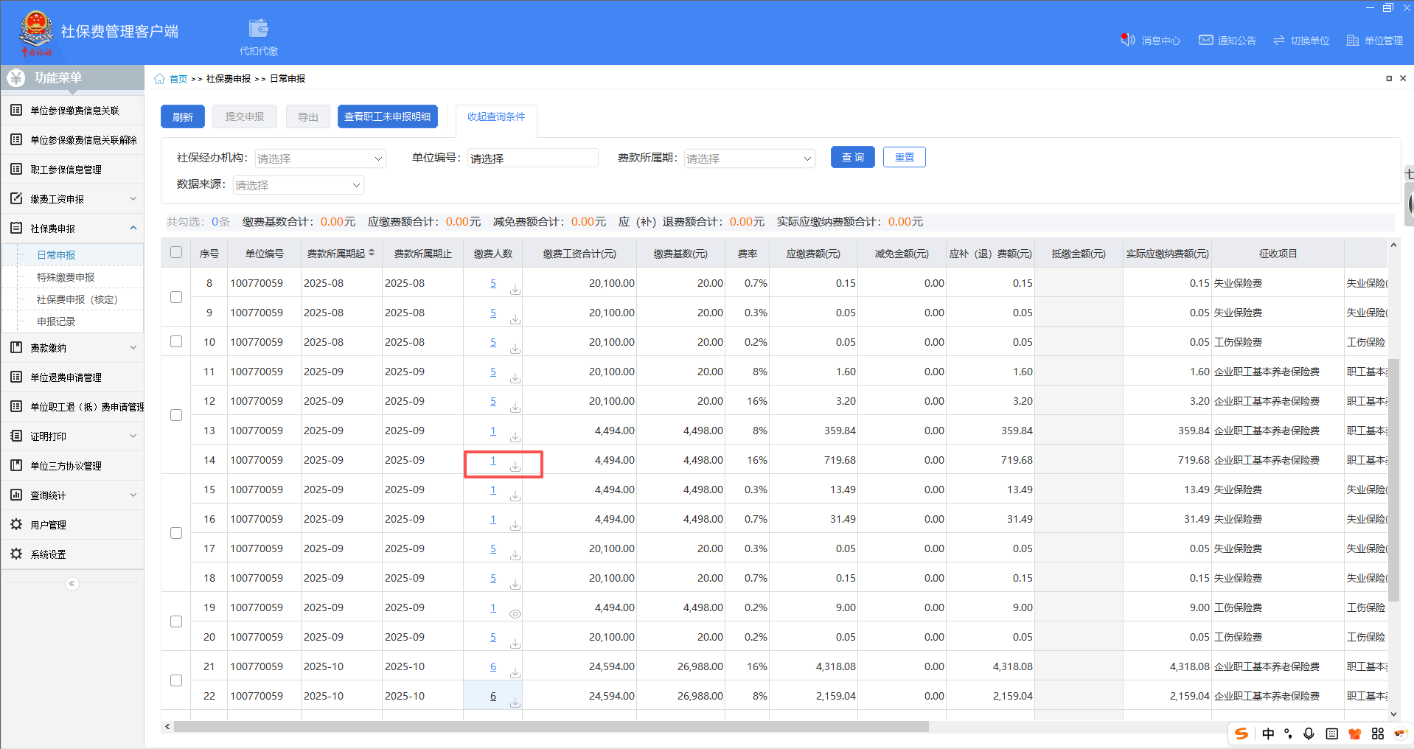Viewport: 1414px width, 749px height.
Task: Expand the 费款缴纳 menu
Action: click(x=133, y=347)
